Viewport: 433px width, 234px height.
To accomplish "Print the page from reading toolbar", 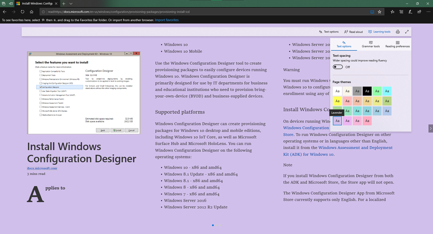I will (397, 32).
